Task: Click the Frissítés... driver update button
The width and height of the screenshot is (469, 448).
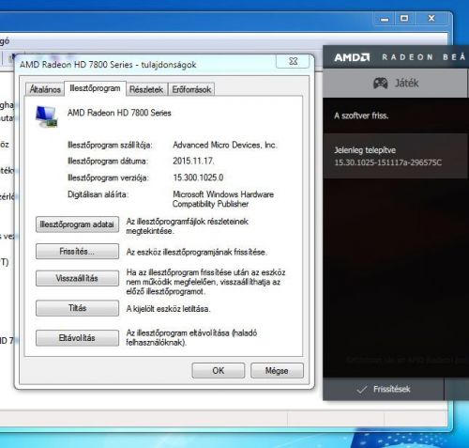Action: [77, 252]
